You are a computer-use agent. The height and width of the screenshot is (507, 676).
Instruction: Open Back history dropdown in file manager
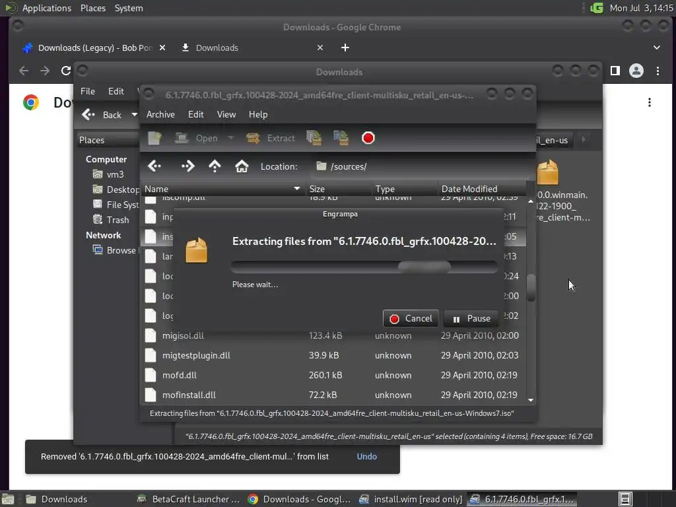pyautogui.click(x=134, y=115)
